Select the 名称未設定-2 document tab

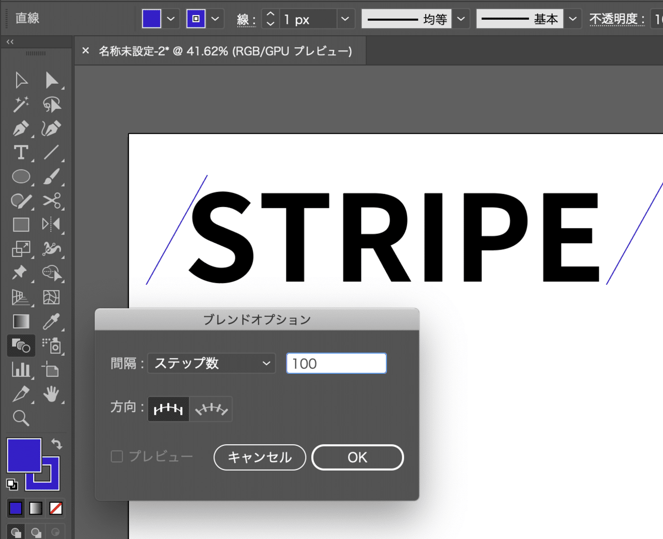tap(225, 51)
